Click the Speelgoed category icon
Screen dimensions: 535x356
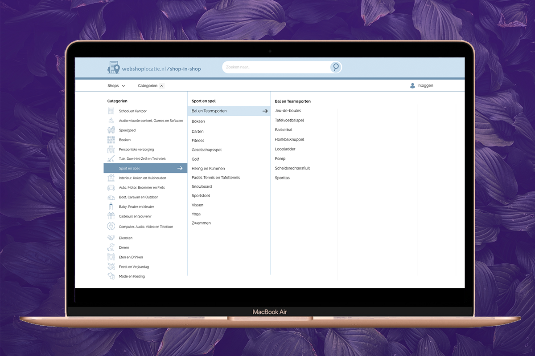[x=111, y=130]
